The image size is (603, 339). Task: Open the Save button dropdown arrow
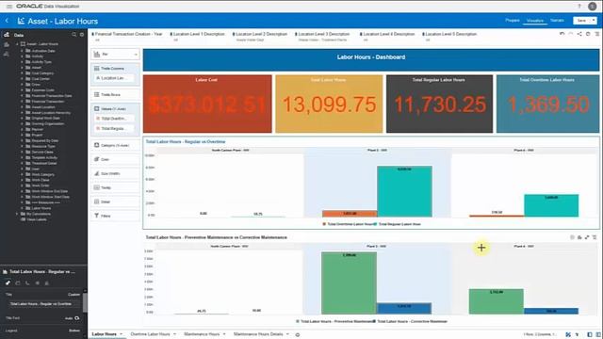pos(594,21)
